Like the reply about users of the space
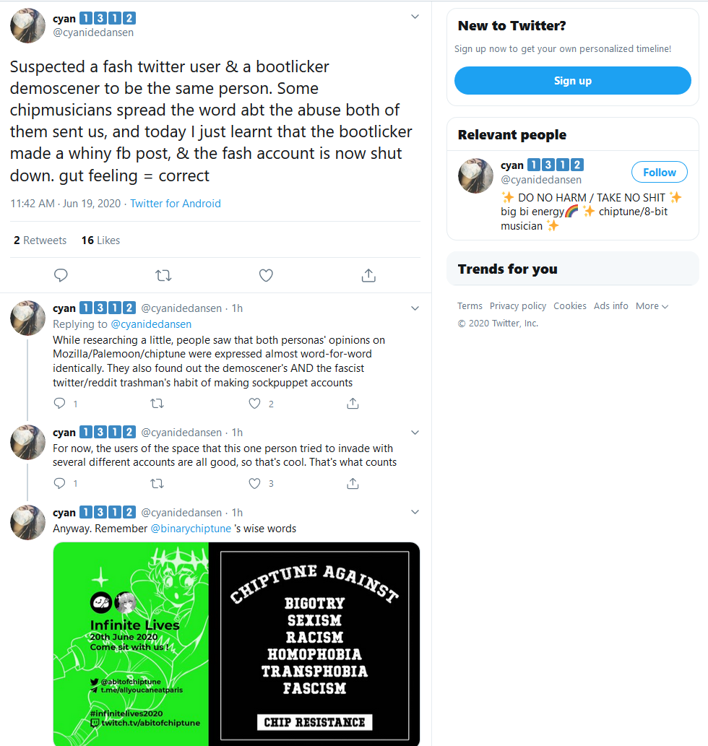 click(x=254, y=483)
